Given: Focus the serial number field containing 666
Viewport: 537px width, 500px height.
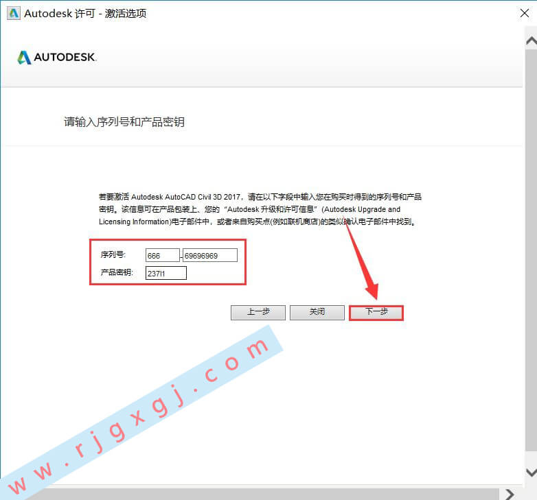Looking at the screenshot, I should [162, 255].
